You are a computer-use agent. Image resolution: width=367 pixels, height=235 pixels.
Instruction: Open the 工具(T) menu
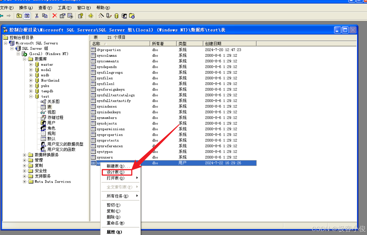(x=65, y=8)
